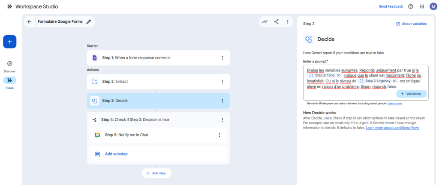Edit flow name with pencil icon
Image resolution: width=439 pixels, height=185 pixels.
point(89,22)
